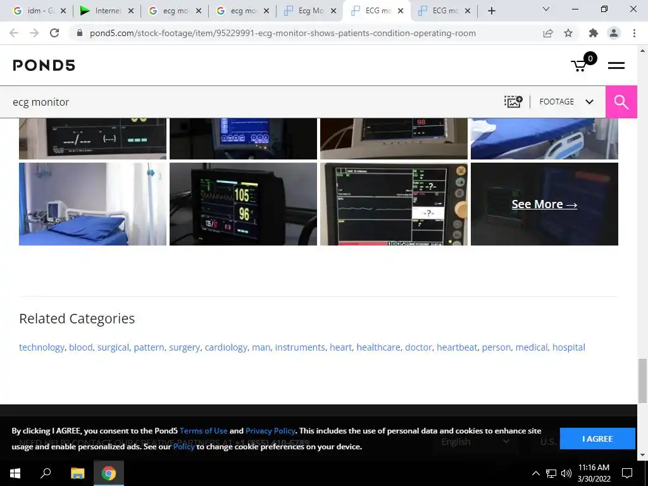648x486 pixels.
Task: Open the Terms of Use link
Action: click(203, 430)
